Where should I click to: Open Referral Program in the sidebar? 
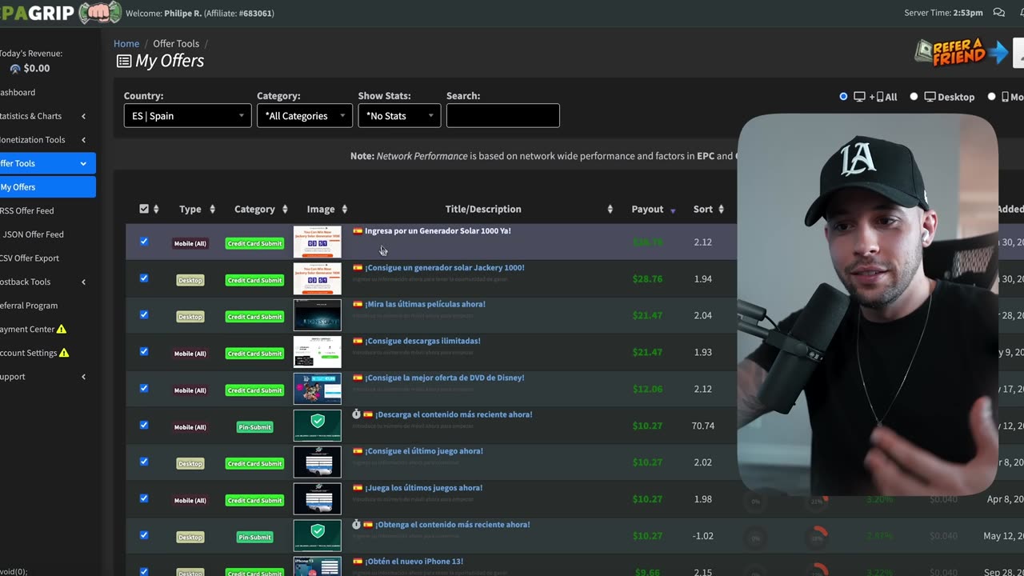point(29,306)
